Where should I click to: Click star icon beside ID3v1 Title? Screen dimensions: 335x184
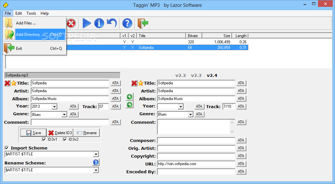tap(14, 83)
